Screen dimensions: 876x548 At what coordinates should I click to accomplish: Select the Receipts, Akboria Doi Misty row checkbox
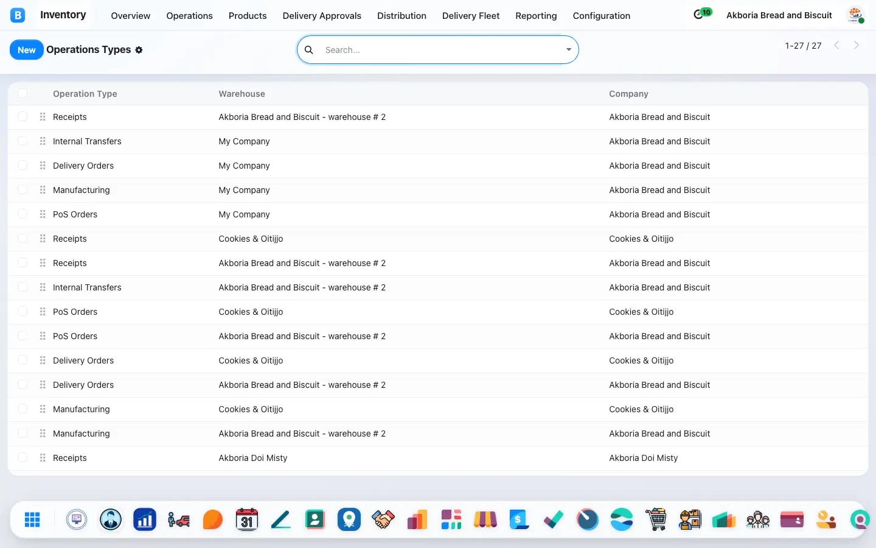pyautogui.click(x=23, y=457)
